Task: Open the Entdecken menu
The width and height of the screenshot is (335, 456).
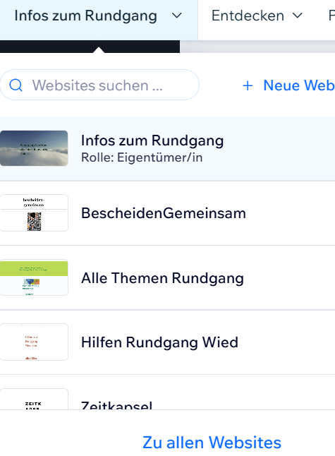Action: pyautogui.click(x=257, y=16)
